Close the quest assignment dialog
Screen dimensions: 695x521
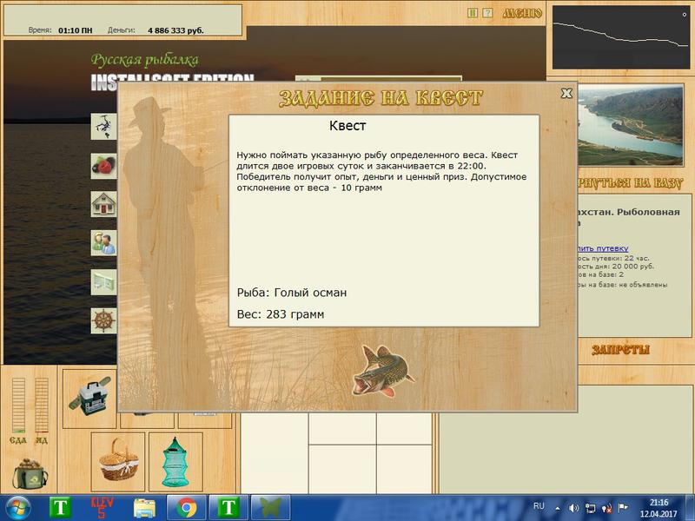[566, 93]
